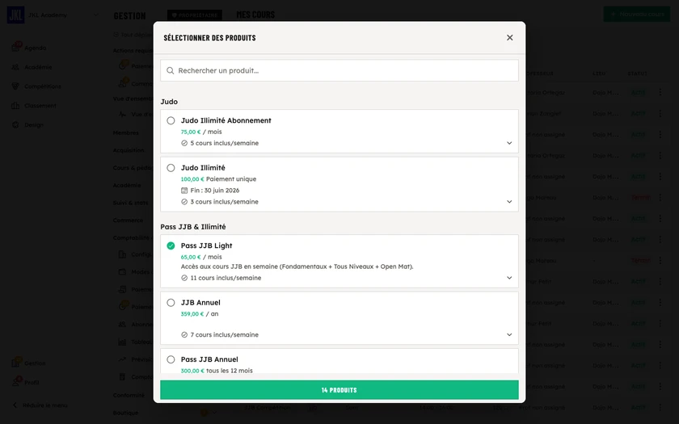Screen dimensions: 679x424
Task: Uncheck the Pass JJB Light product
Action: pyautogui.click(x=171, y=246)
